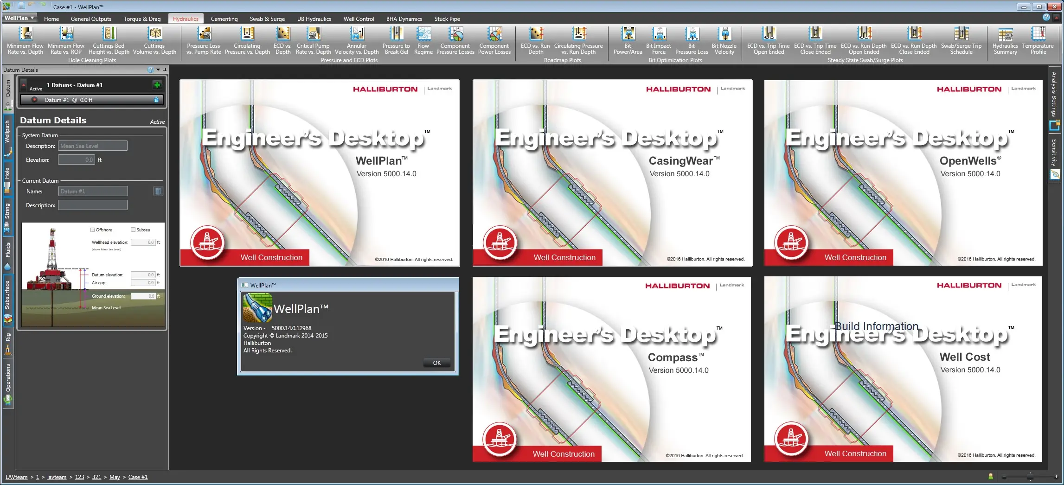
Task: Open the Bit Power/Area plot
Action: 628,41
